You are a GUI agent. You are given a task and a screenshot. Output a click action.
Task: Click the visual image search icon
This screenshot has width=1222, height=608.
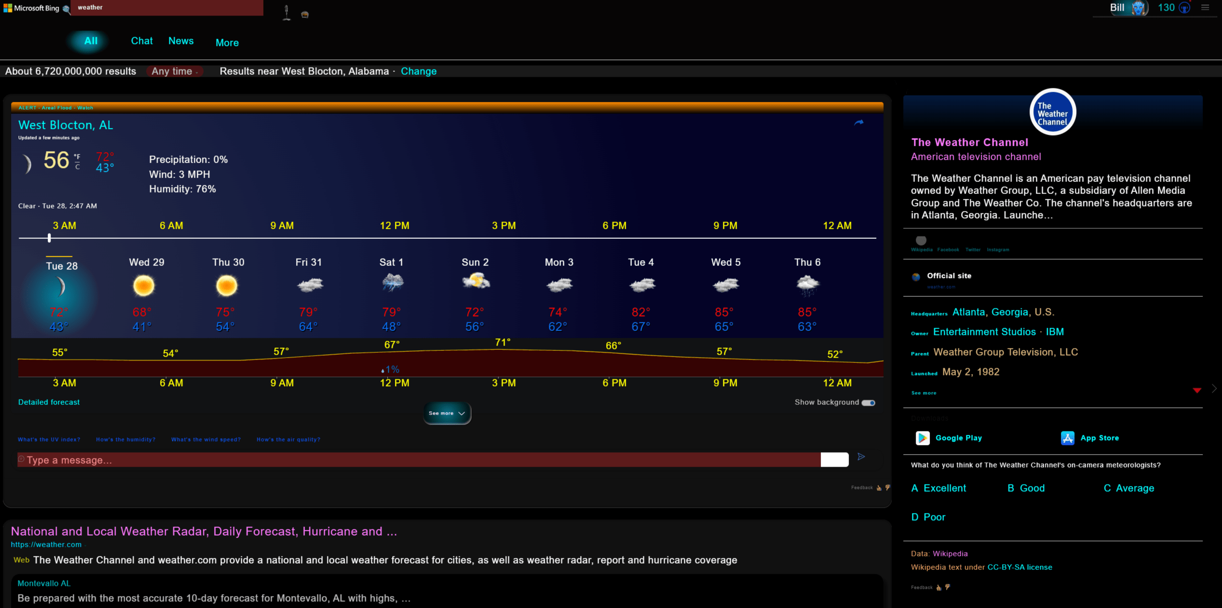coord(305,14)
